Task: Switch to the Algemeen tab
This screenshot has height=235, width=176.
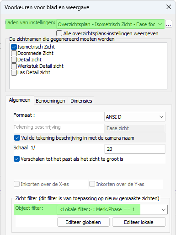Action: click(20, 100)
